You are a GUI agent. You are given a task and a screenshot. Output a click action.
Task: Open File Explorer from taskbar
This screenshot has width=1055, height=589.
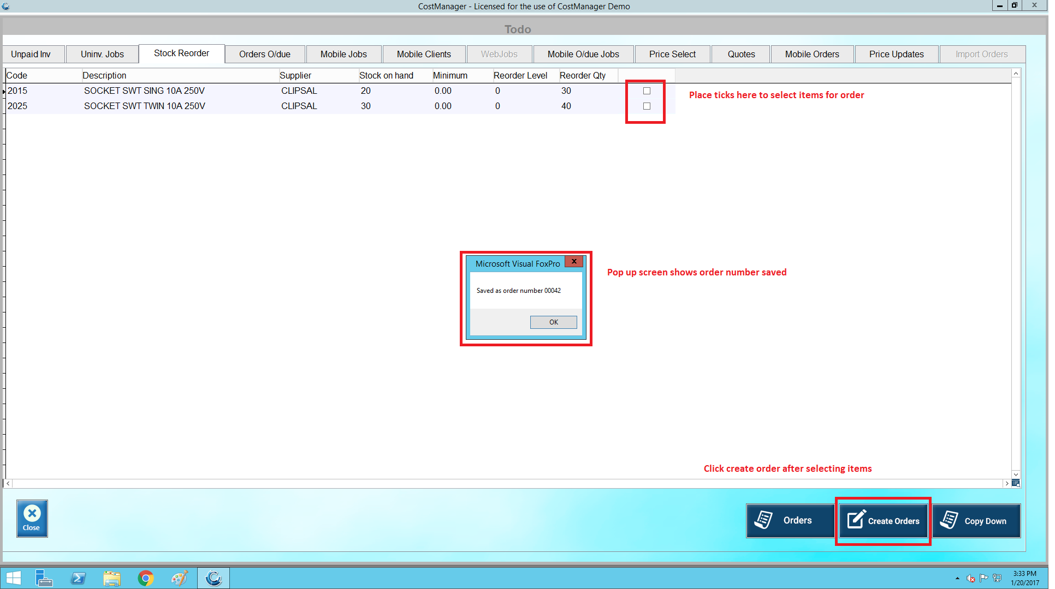[112, 578]
